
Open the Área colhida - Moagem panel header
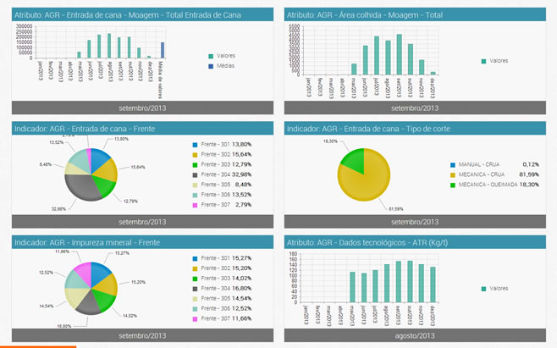click(415, 15)
